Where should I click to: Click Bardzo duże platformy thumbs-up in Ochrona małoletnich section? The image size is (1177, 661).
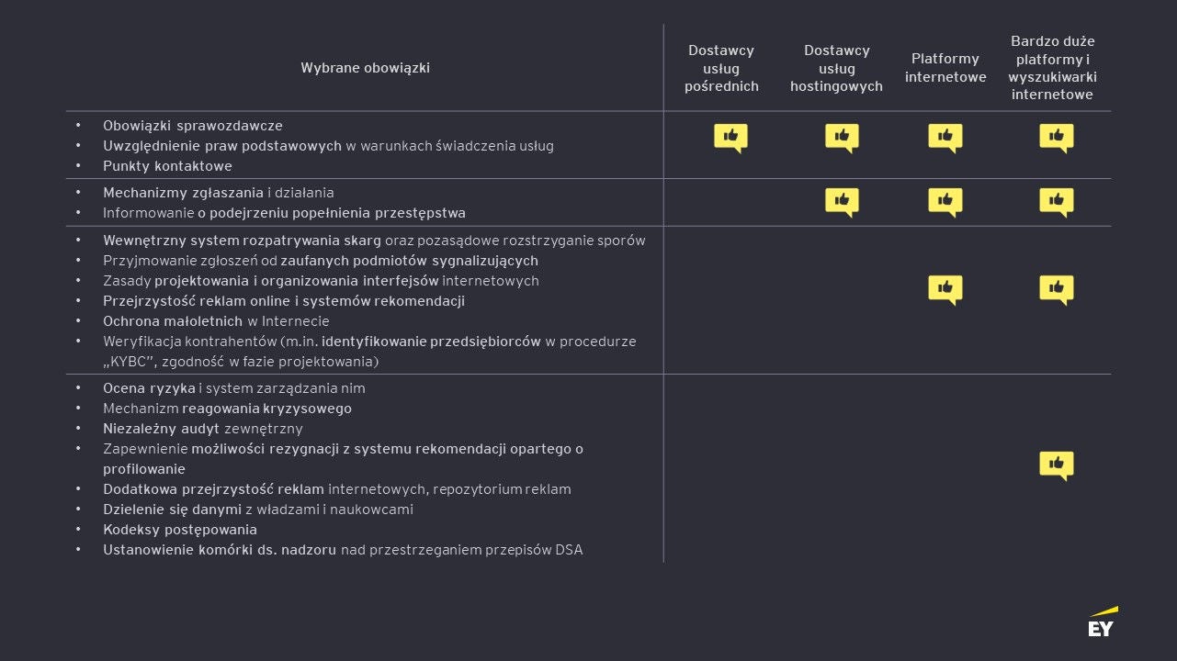[1056, 289]
